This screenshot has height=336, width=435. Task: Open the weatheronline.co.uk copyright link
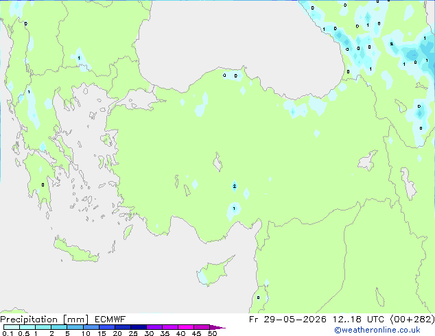click(x=377, y=330)
